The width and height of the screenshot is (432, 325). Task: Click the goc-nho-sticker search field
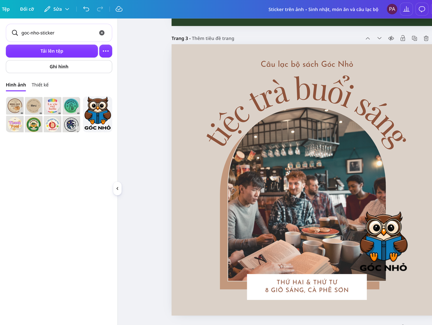(59, 33)
